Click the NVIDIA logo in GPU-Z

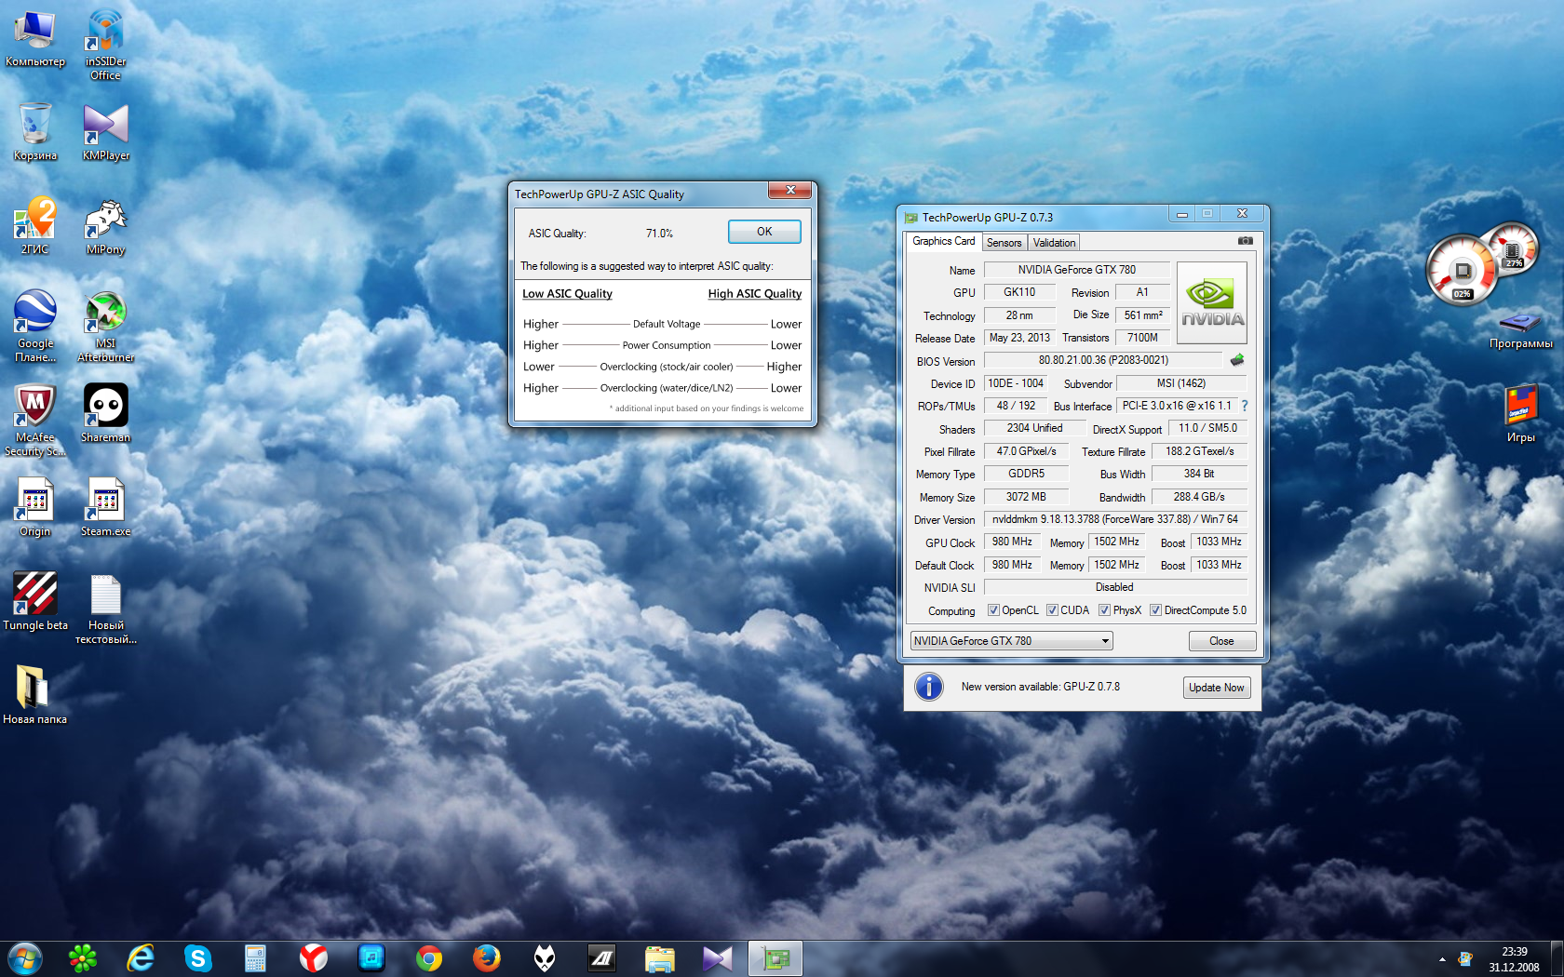(1212, 303)
